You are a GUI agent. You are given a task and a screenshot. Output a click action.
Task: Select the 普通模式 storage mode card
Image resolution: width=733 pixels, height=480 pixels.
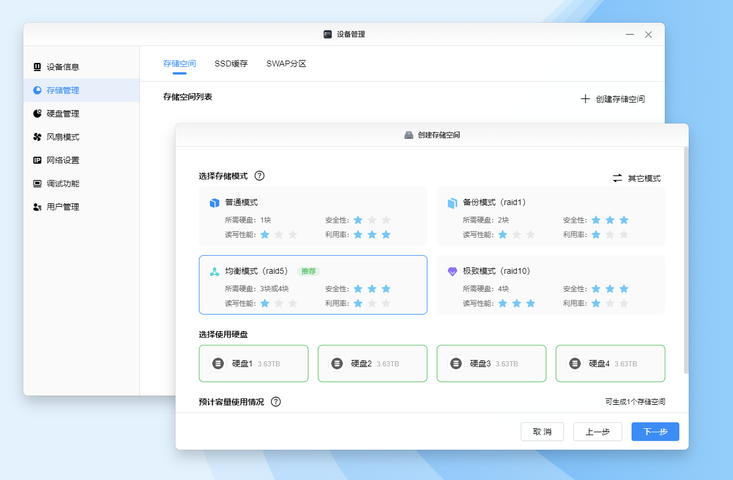click(x=313, y=216)
